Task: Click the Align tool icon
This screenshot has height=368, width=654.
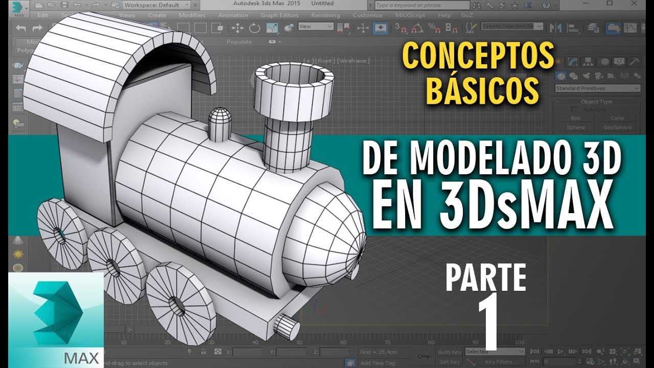Action: pos(573,28)
